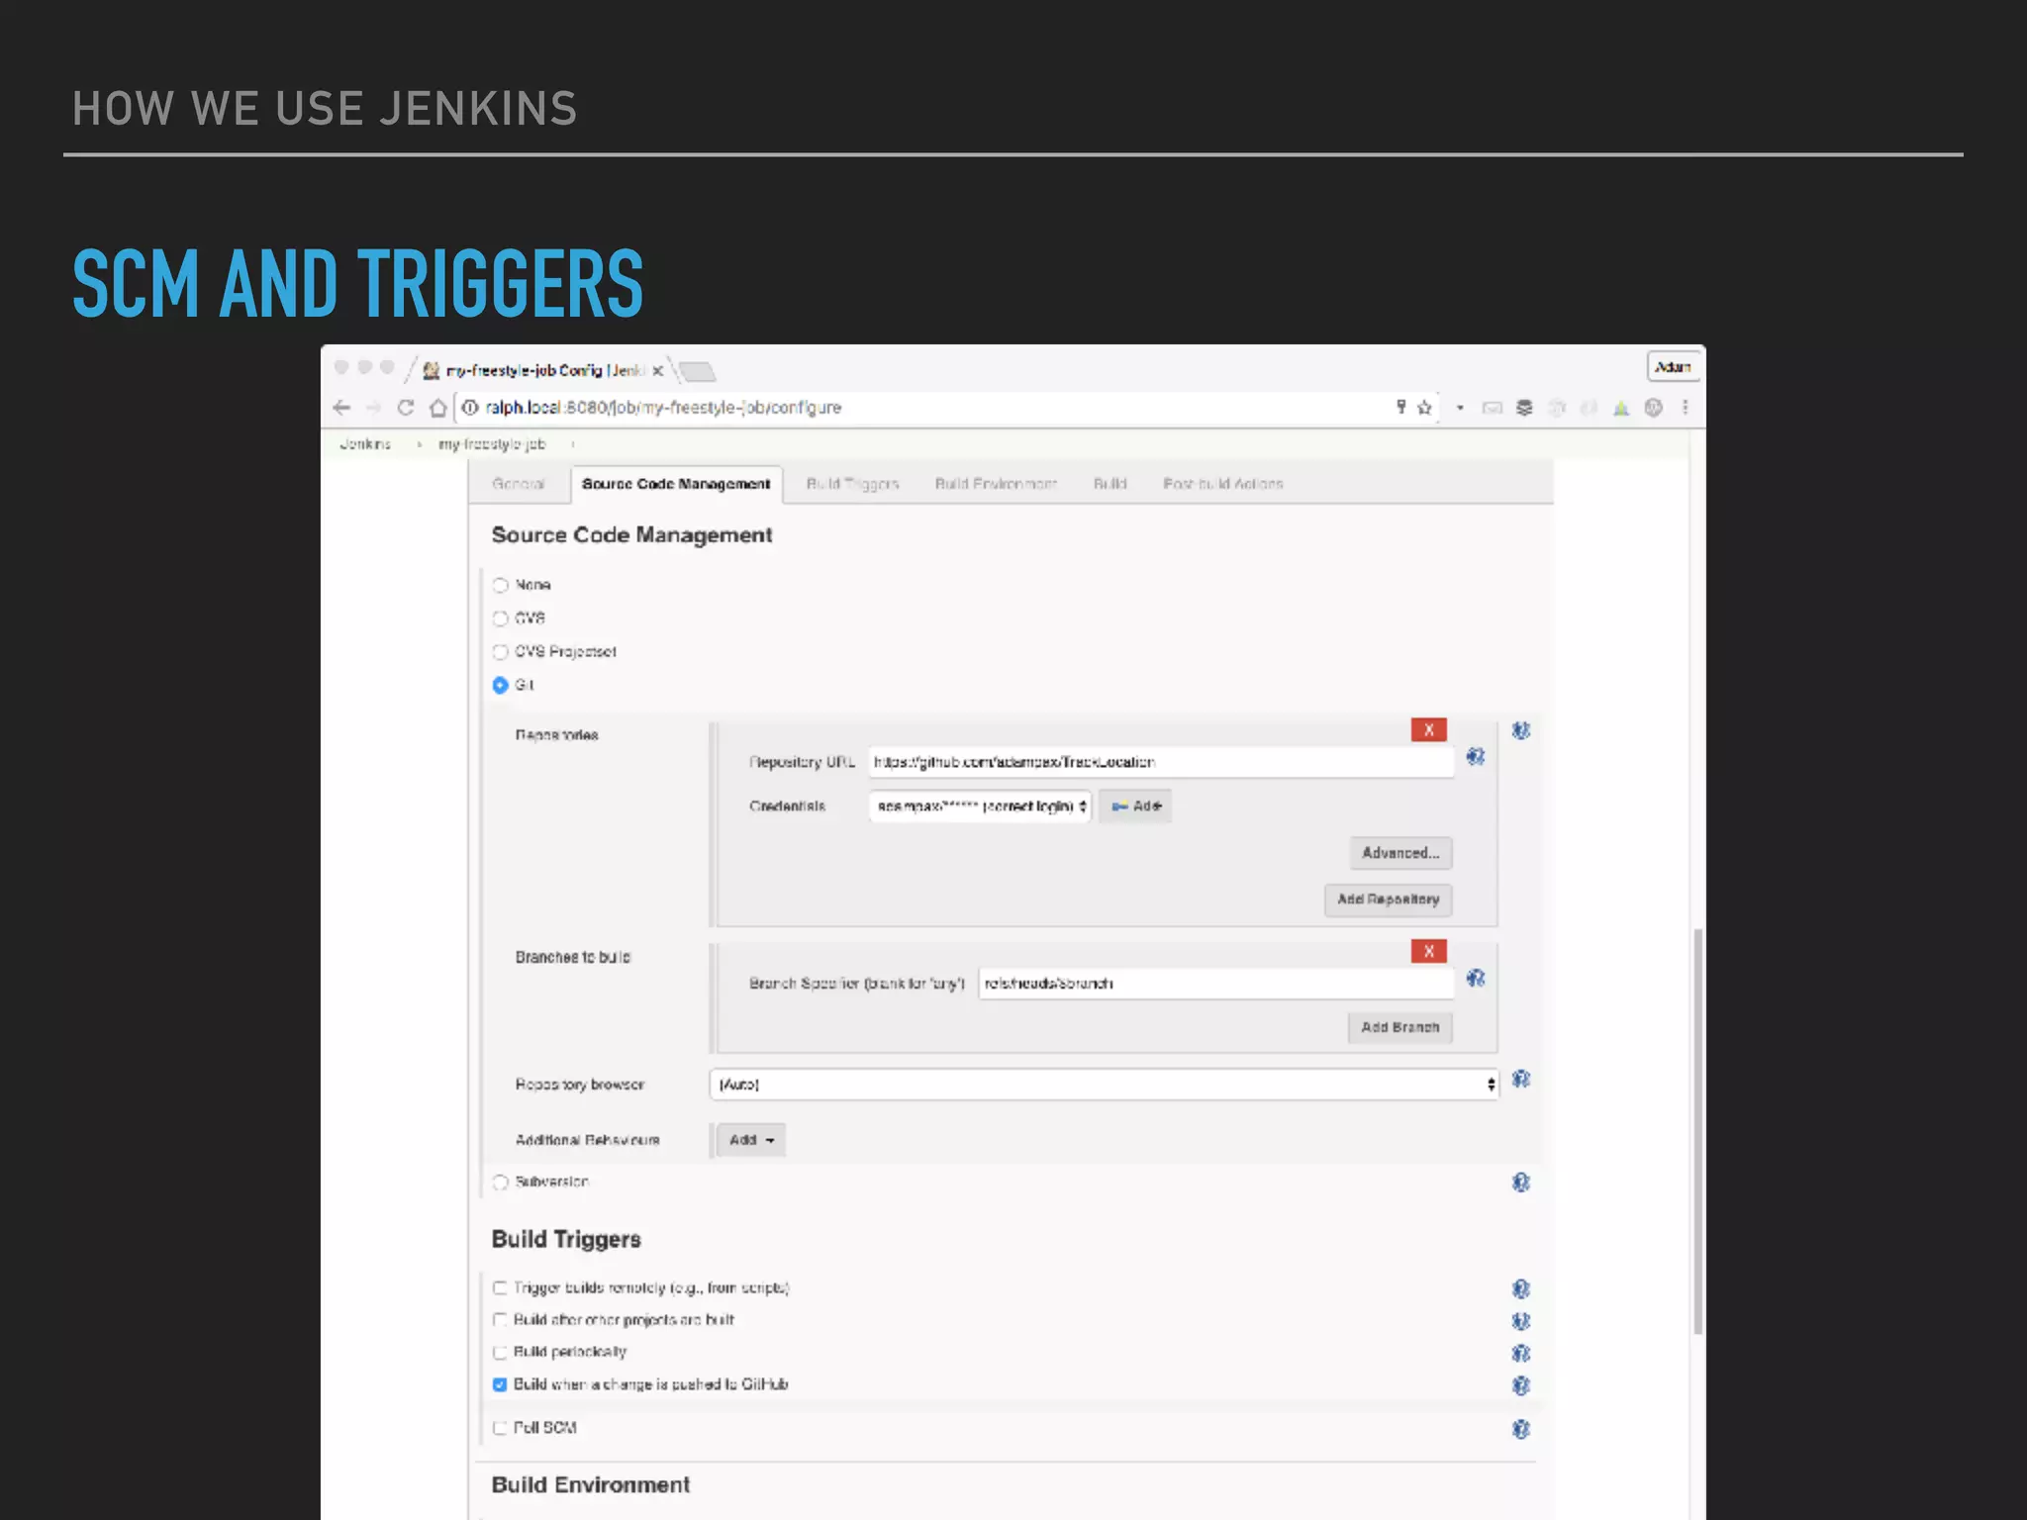Enable Trigger builds remotely checkbox
This screenshot has width=2027, height=1520.
tap(500, 1288)
